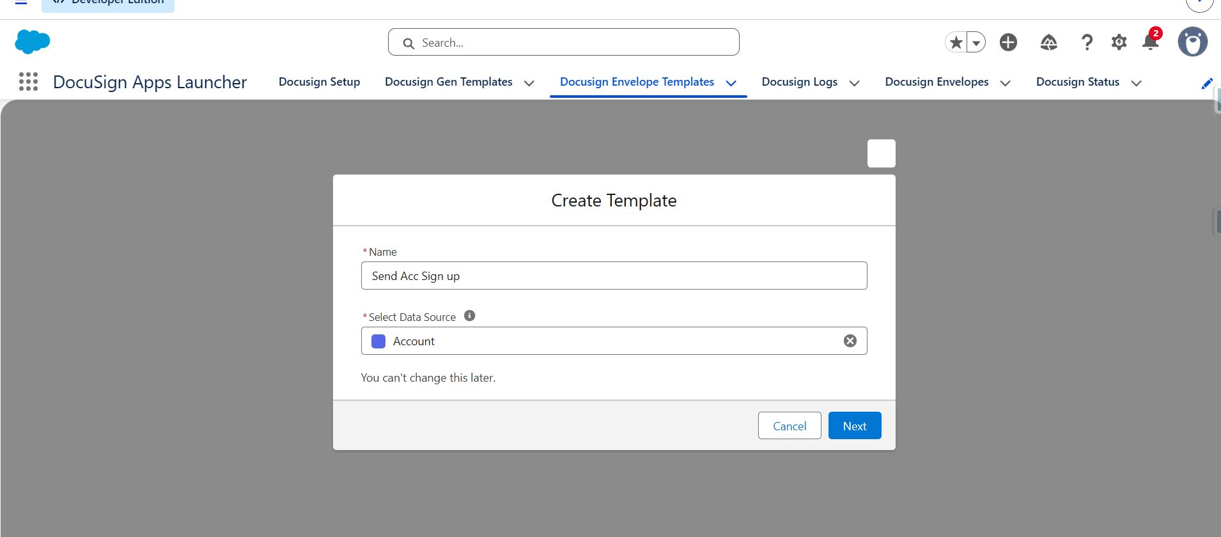This screenshot has height=537, width=1221.
Task: Open the global actions plus icon
Action: click(1008, 42)
